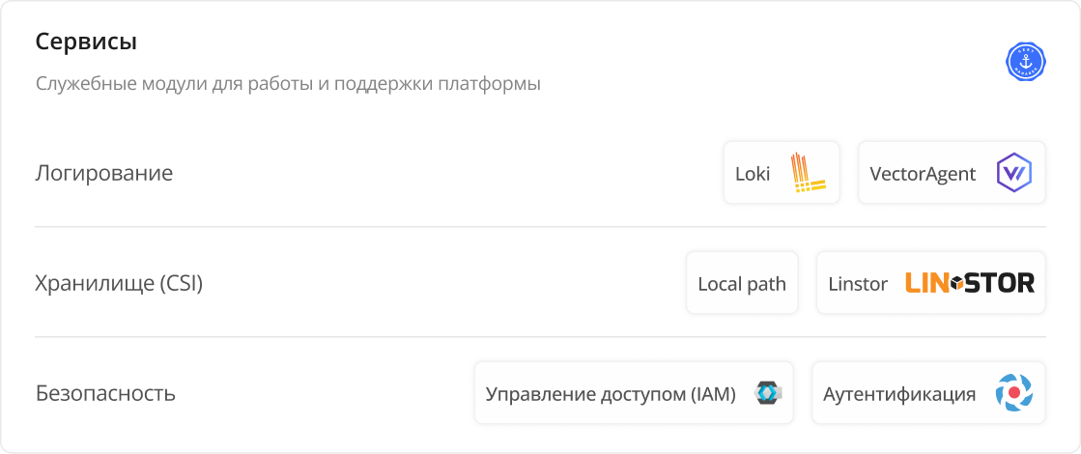
Task: Select the Loki logging module card
Action: tap(782, 173)
